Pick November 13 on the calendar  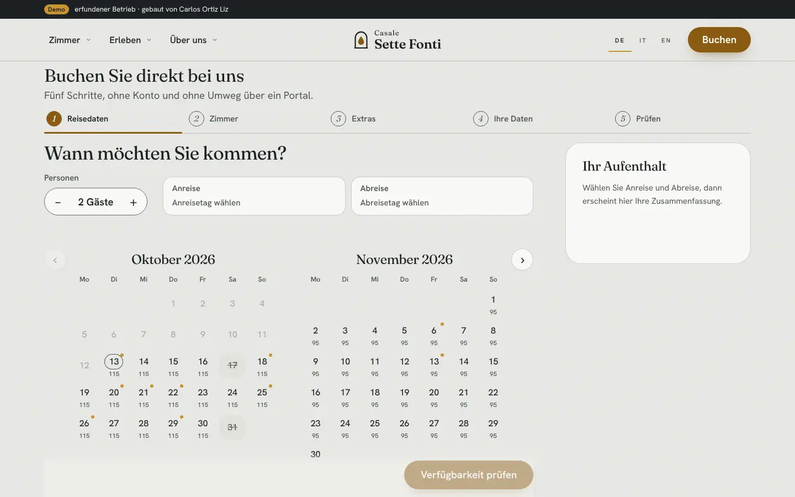tap(434, 366)
